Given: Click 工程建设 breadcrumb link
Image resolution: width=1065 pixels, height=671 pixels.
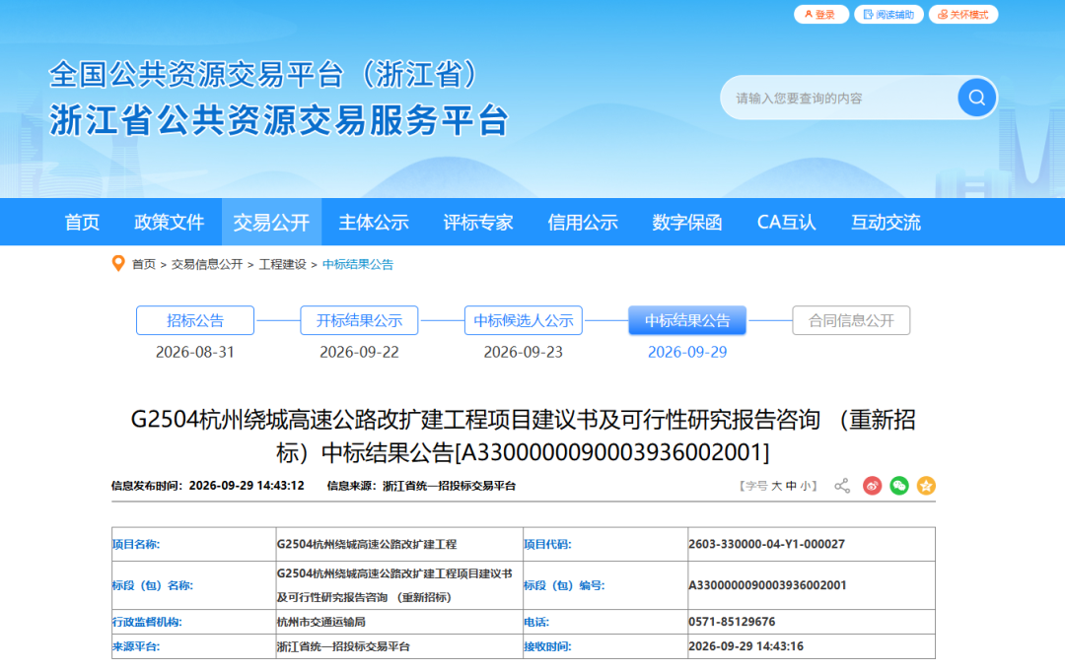Looking at the screenshot, I should [283, 264].
